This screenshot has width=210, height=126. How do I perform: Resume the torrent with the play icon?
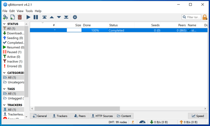(28, 17)
